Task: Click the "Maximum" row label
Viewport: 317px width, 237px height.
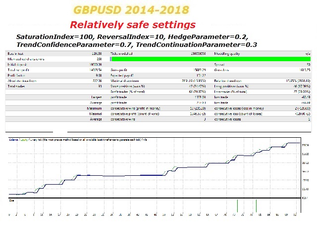Action: pyautogui.click(x=94, y=109)
